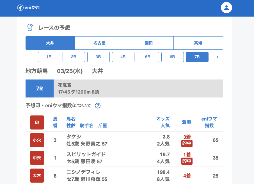The width and height of the screenshot is (254, 184).
Task: Select race 6R button
Action: click(173, 57)
